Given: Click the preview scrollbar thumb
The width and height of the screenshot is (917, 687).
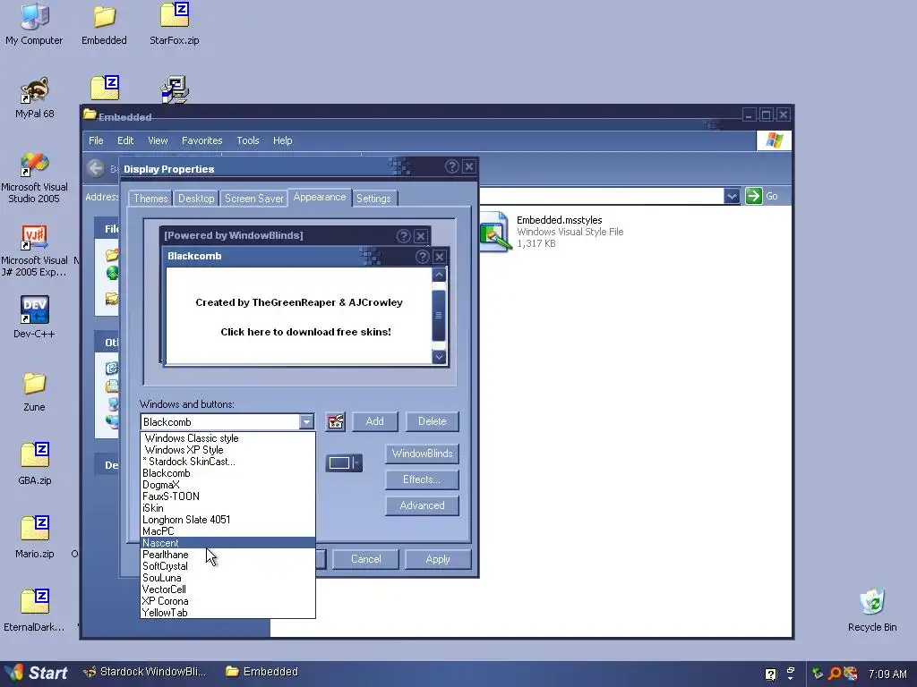Looking at the screenshot, I should pyautogui.click(x=439, y=315).
